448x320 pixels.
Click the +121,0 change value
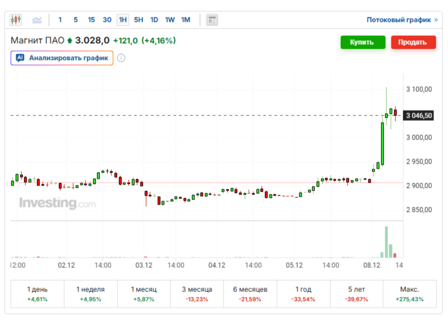point(125,41)
